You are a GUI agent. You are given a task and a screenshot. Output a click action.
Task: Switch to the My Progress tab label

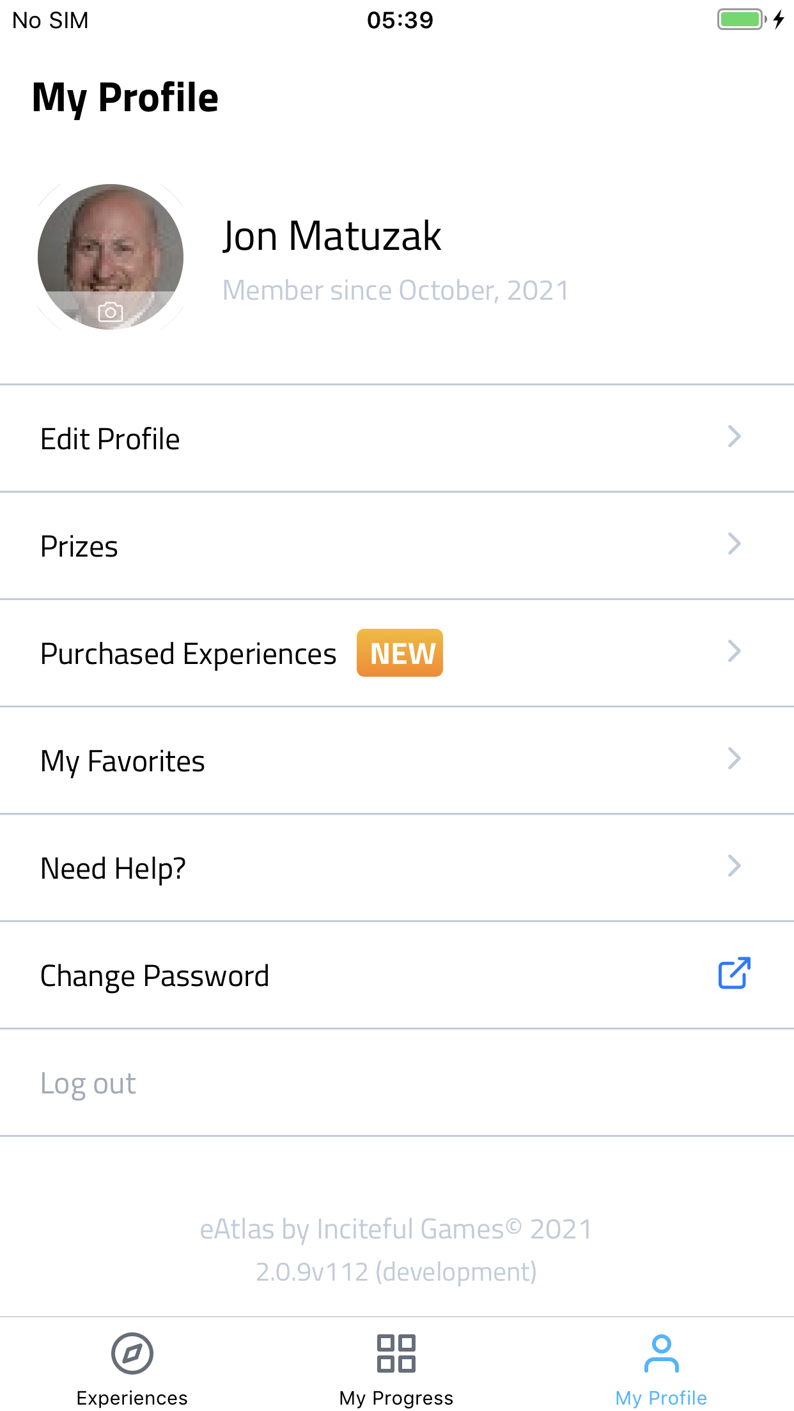click(396, 1398)
